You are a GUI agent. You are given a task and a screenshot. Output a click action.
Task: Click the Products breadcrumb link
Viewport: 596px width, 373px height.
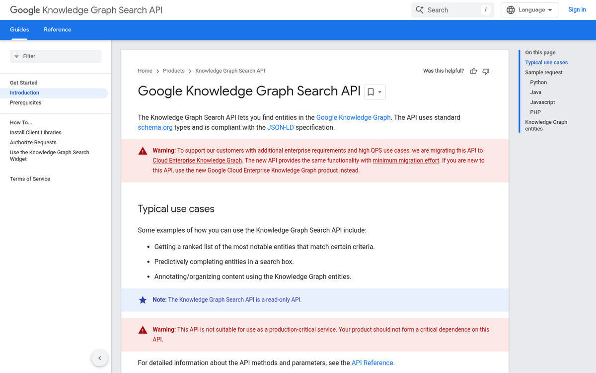174,71
